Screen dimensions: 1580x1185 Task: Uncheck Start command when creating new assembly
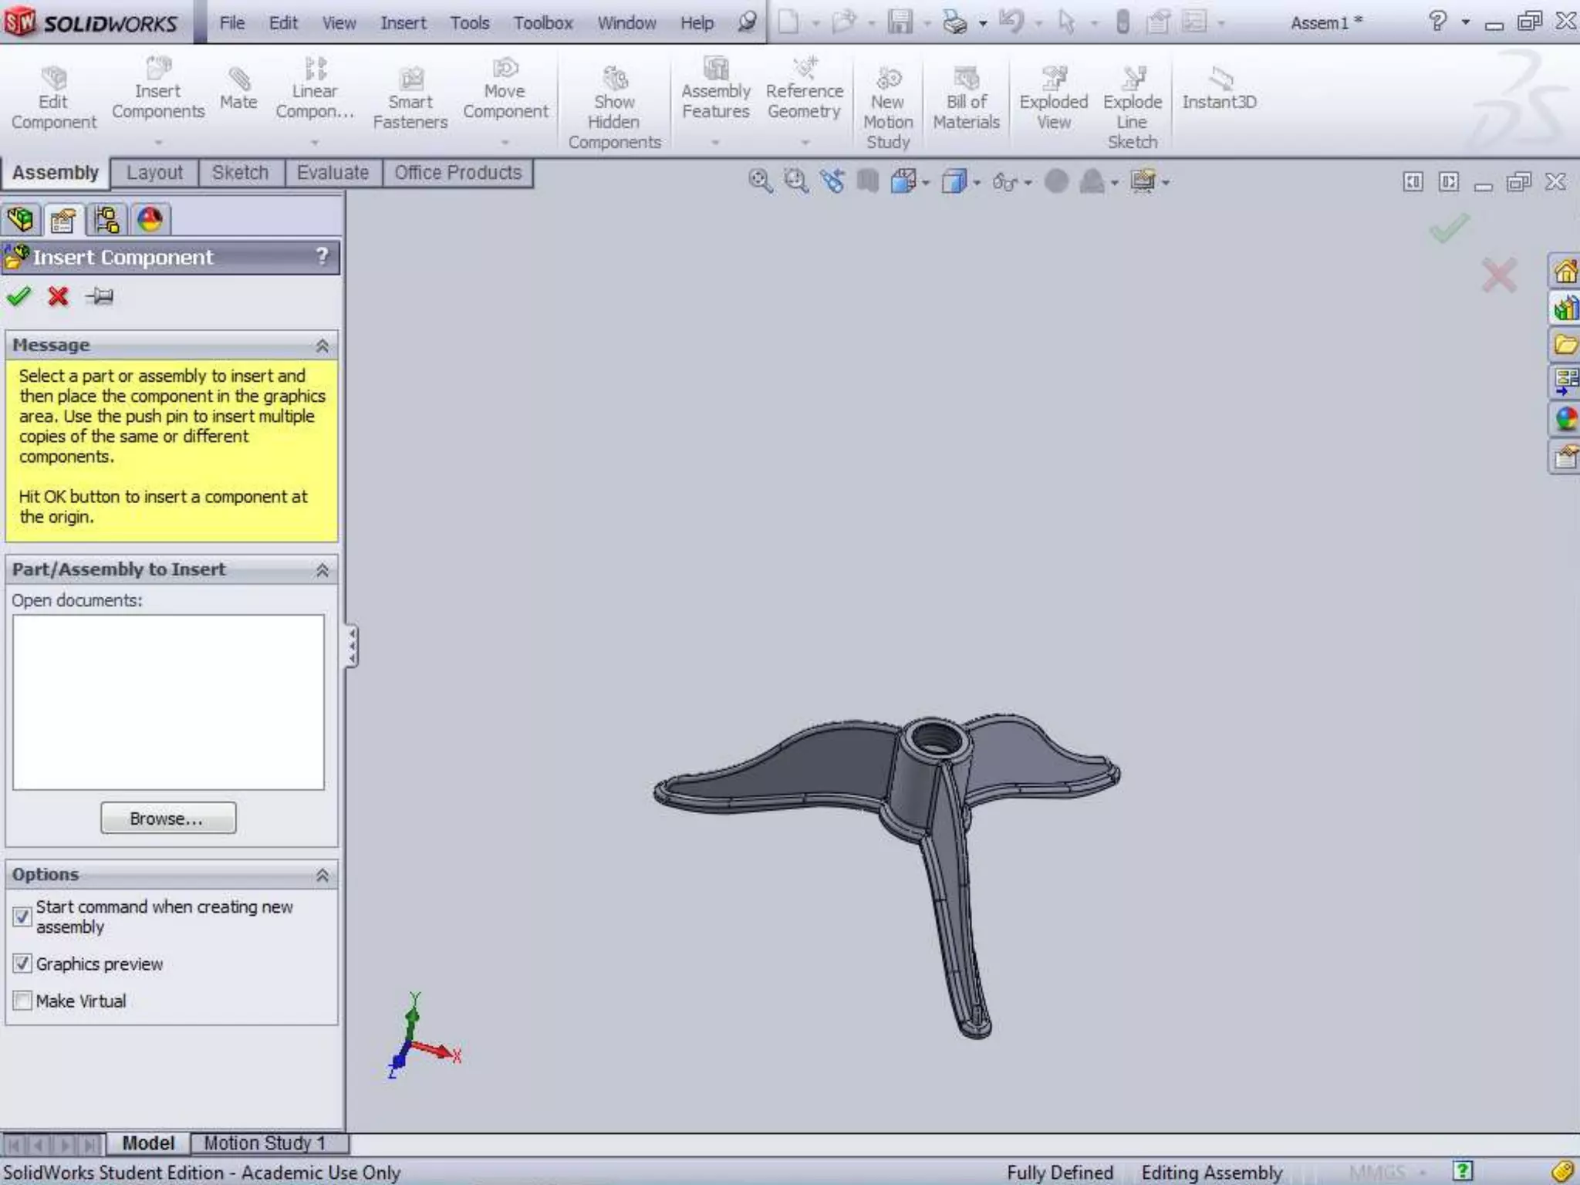[22, 917]
